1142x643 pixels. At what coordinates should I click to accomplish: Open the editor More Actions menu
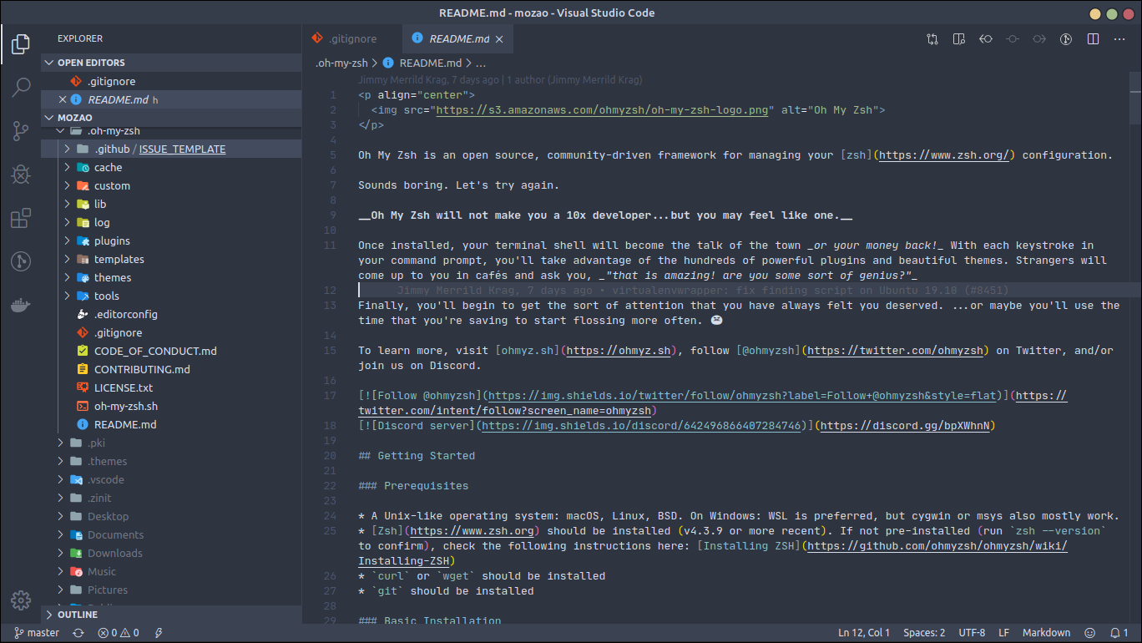1119,38
